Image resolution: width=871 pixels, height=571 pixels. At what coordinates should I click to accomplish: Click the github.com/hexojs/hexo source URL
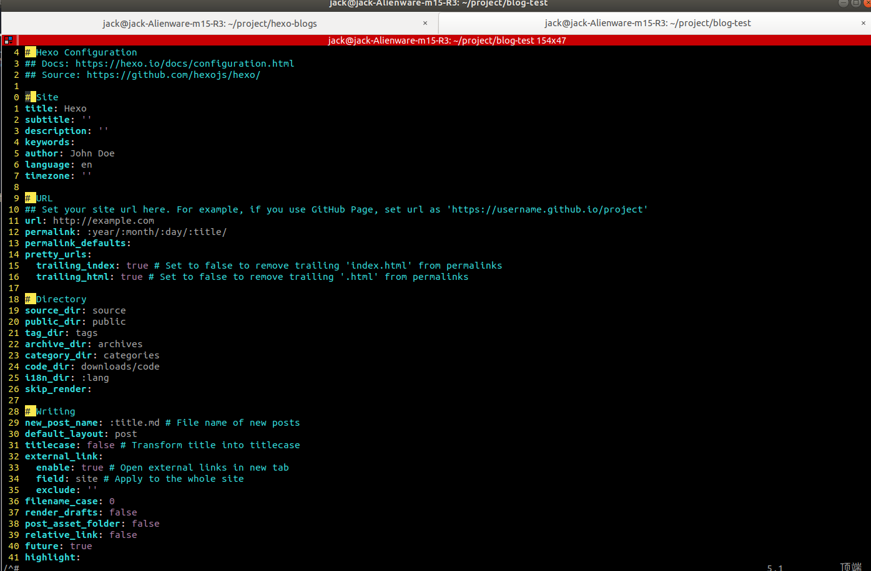(x=174, y=75)
